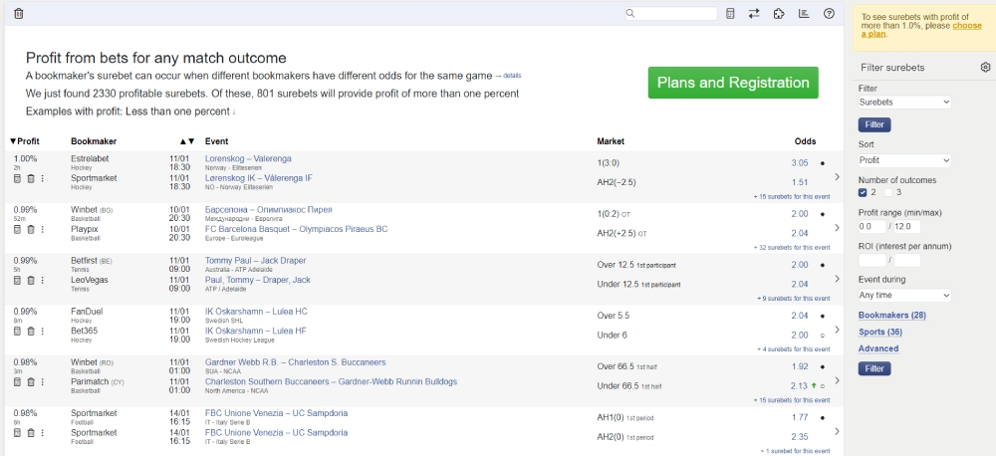The image size is (996, 456).
Task: Click the trash icon in the top toolbar
Action: pyautogui.click(x=19, y=13)
